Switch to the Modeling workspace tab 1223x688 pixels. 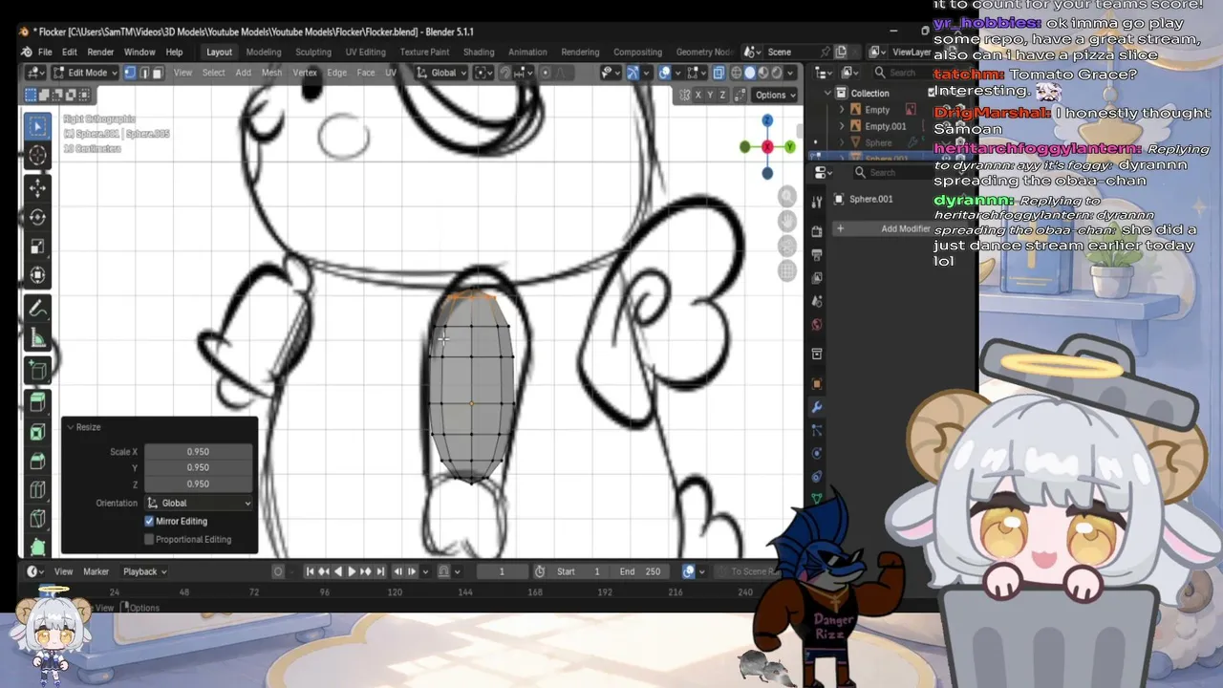pos(264,52)
